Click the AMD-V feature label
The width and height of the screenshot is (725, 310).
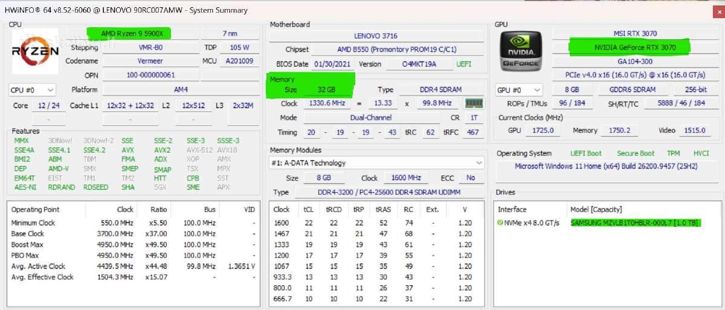(59, 169)
